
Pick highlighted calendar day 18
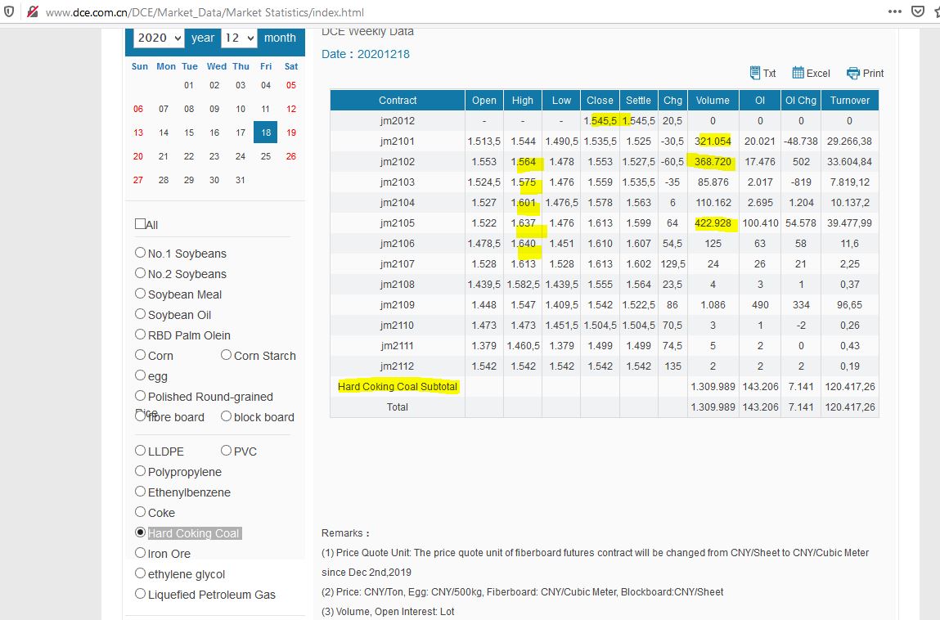[266, 133]
